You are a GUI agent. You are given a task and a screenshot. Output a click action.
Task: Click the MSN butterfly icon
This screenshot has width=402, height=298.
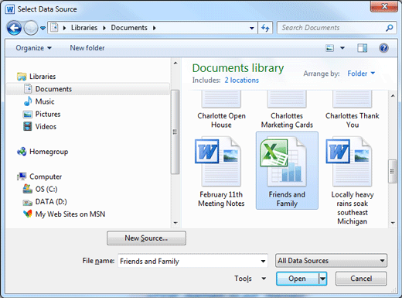(x=27, y=214)
